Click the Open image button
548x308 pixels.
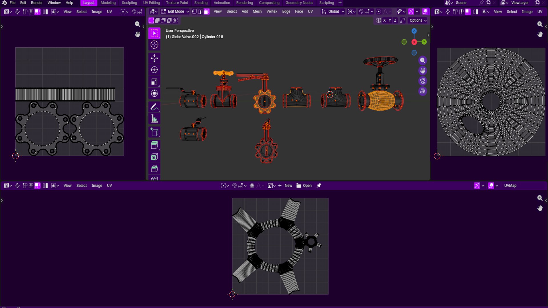(x=304, y=186)
